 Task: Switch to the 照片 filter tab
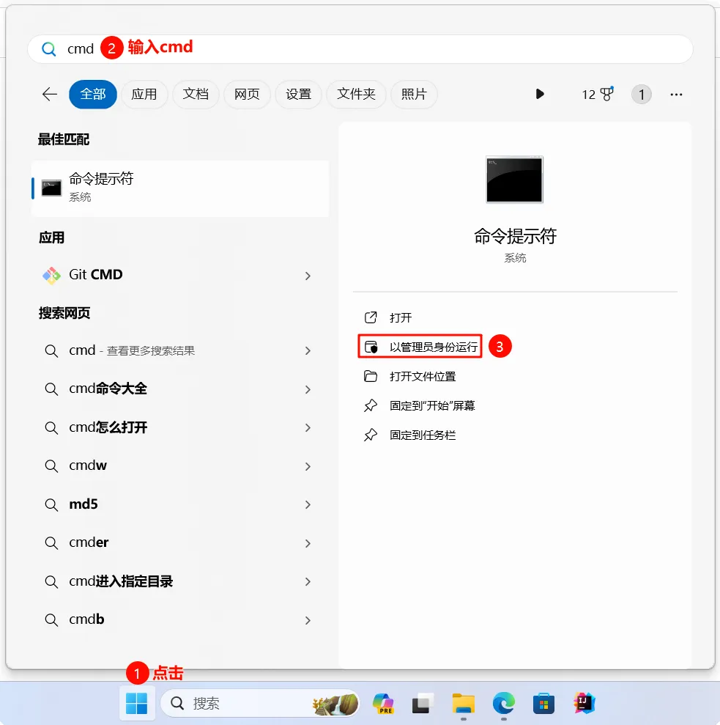point(414,95)
